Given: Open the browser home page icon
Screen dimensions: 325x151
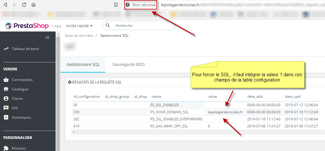Looking at the screenshot, I should click(x=33, y=5).
